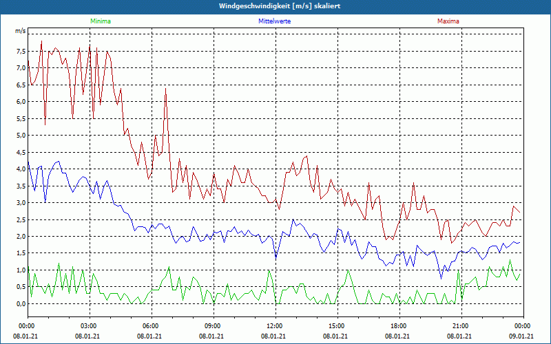Click the '6,5' y-axis value
Image resolution: width=551 pixels, height=344 pixels.
[x=21, y=85]
